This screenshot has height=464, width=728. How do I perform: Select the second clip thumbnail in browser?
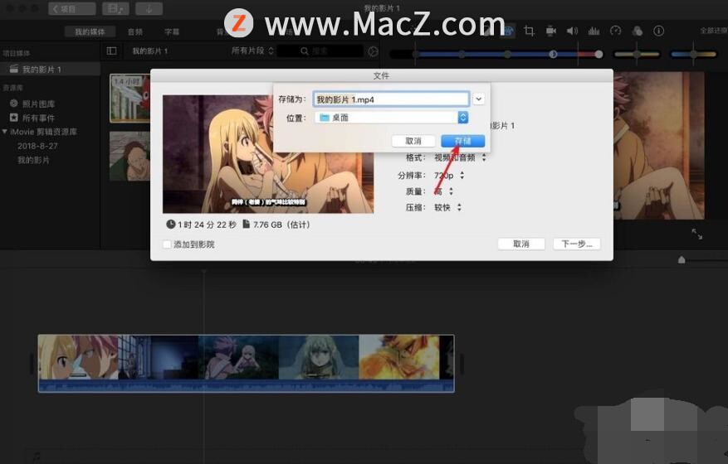[130, 157]
